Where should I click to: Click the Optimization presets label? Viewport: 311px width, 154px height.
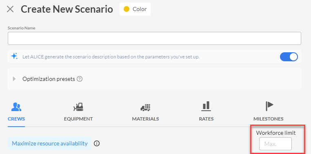[49, 79]
